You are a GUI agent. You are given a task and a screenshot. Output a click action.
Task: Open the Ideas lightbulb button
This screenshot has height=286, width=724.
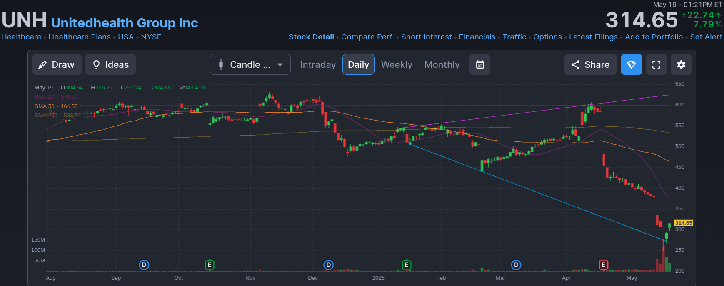pyautogui.click(x=110, y=64)
